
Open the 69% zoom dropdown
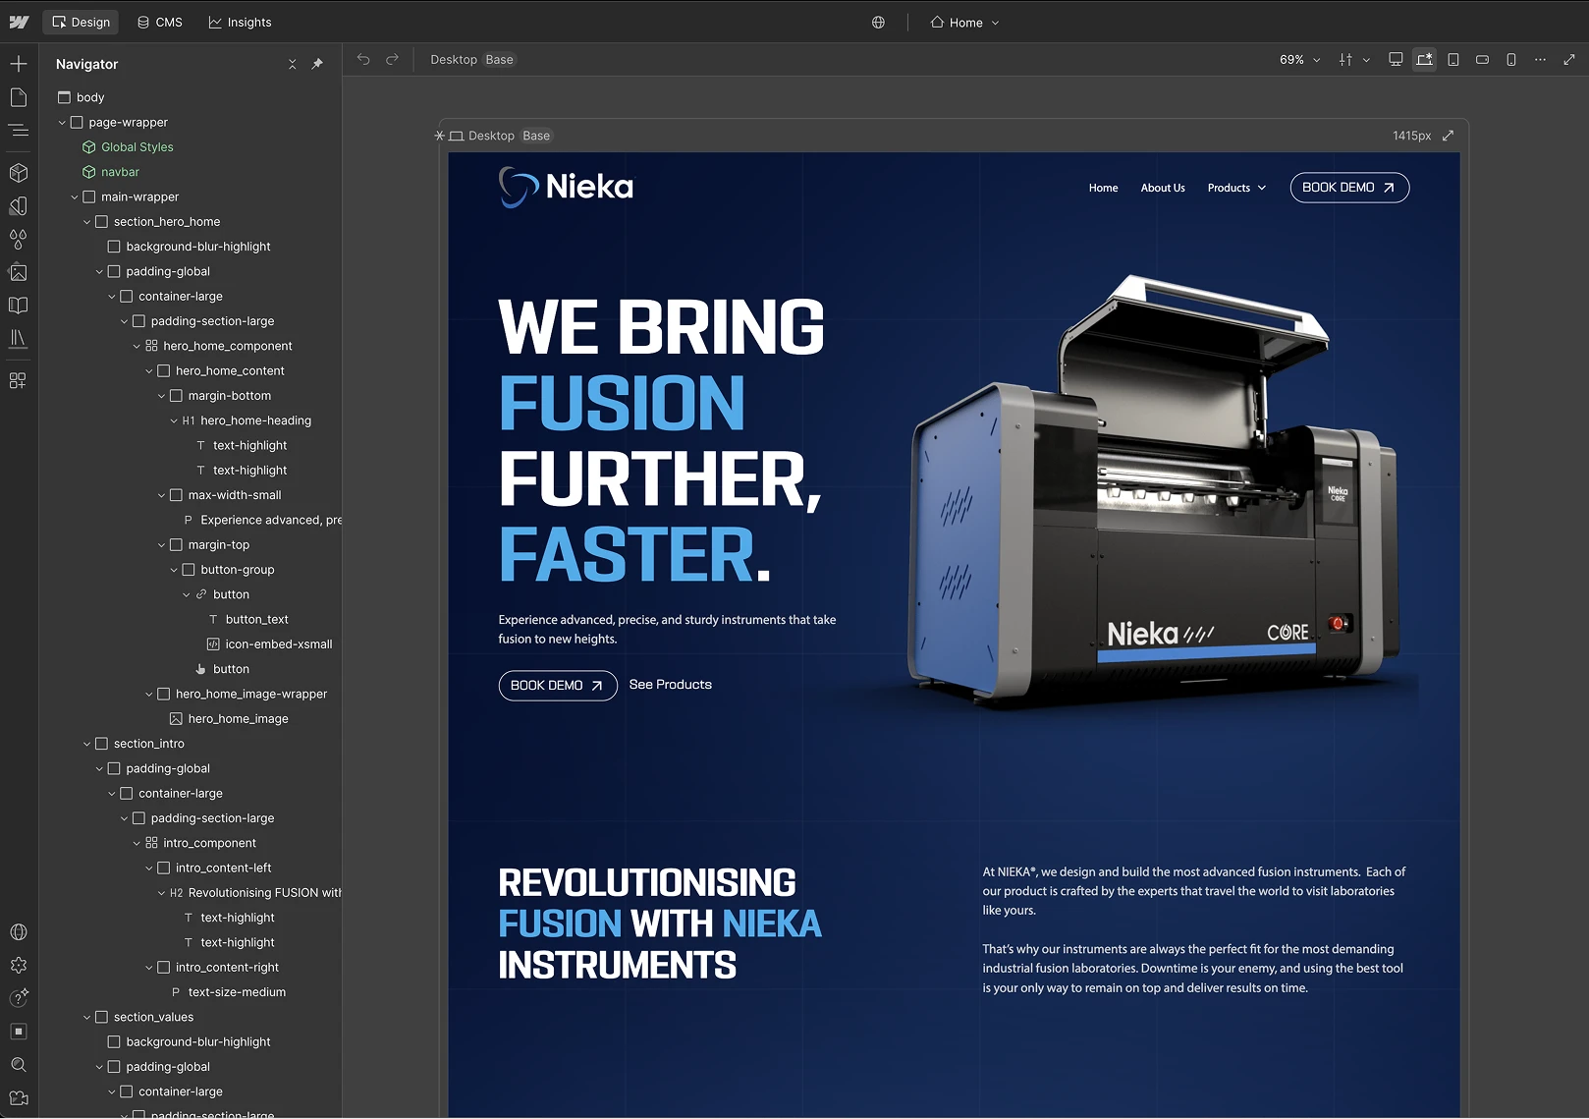(x=1299, y=60)
